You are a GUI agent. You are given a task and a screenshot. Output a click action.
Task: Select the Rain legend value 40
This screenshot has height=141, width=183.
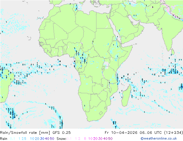point(47,139)
